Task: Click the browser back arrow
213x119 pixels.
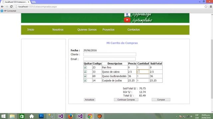Action: click(x=2, y=7)
